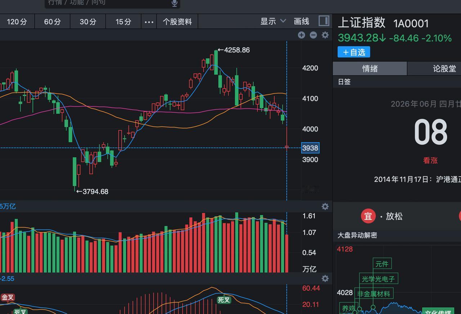The width and height of the screenshot is (461, 314).
Task: Switch to the 情绪 tab
Action: 370,69
